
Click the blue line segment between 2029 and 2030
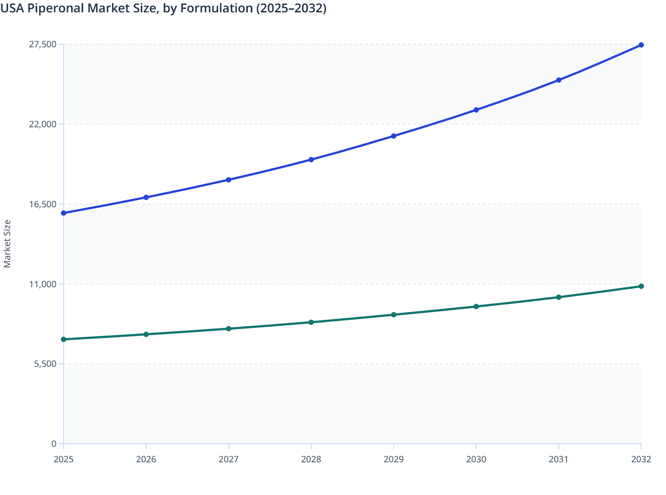(x=435, y=122)
